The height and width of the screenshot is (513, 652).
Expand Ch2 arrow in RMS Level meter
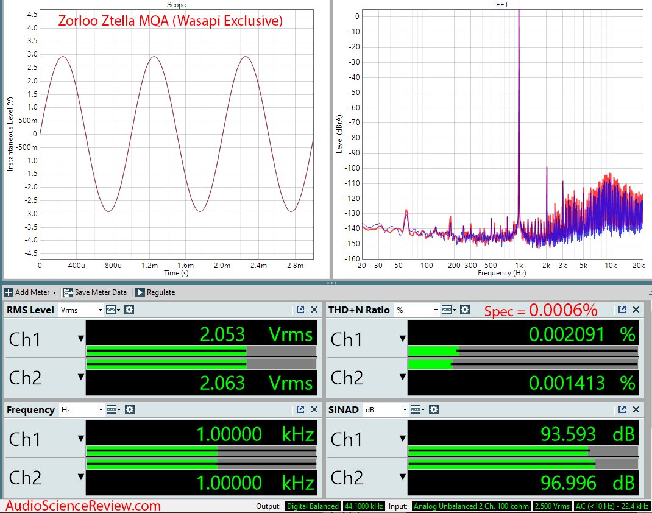(x=81, y=377)
